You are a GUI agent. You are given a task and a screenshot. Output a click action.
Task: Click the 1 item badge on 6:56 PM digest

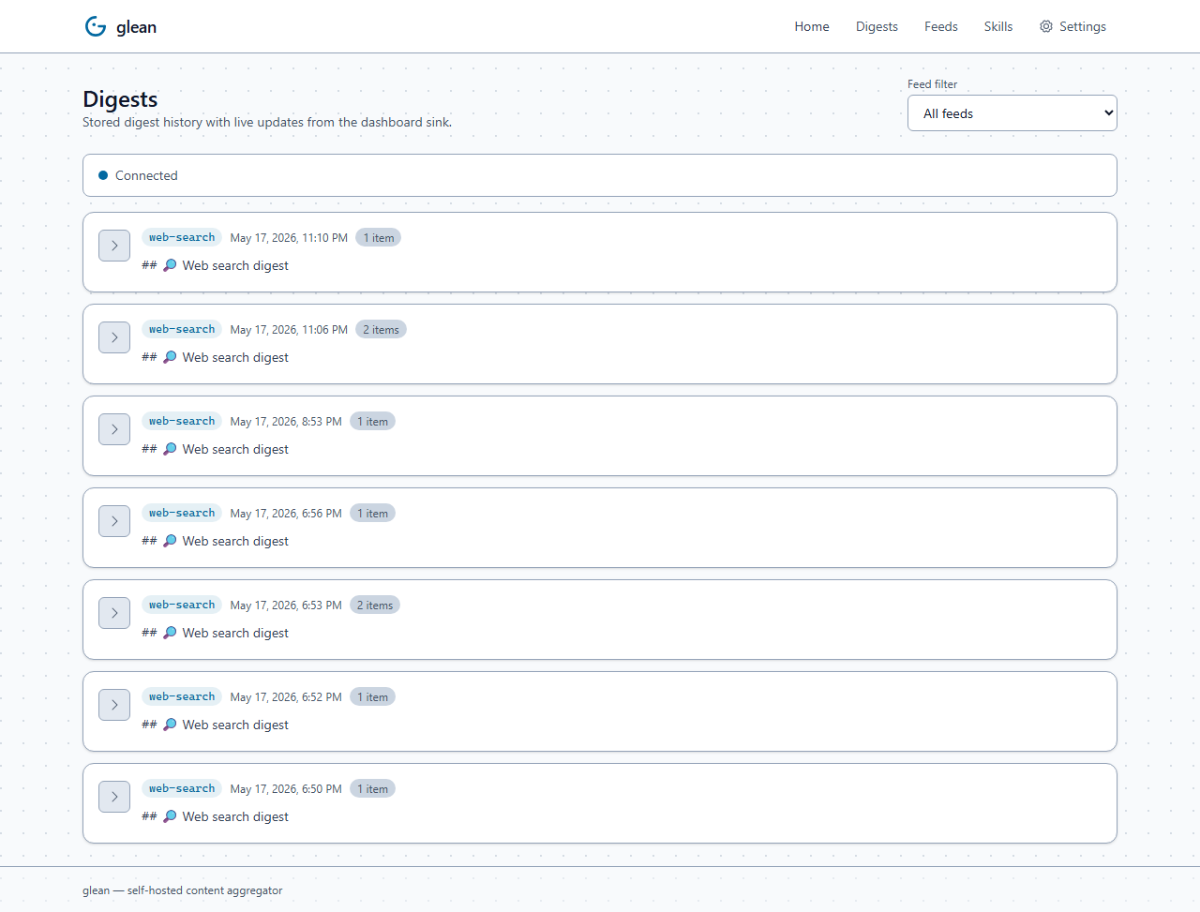(x=372, y=514)
